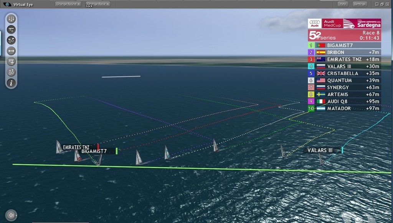Click the green position 10 swatch
Image resolution: width=393 pixels, height=223 pixels.
click(x=311, y=108)
